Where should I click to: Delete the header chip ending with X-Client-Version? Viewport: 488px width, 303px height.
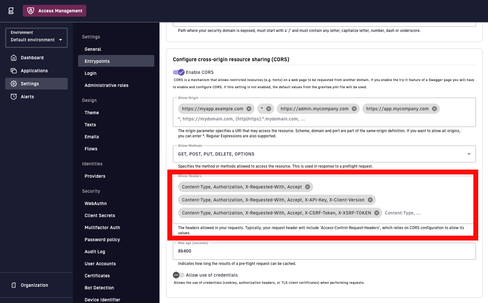(370, 200)
